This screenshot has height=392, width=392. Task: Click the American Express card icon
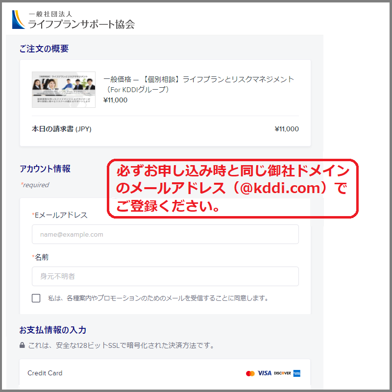(297, 373)
